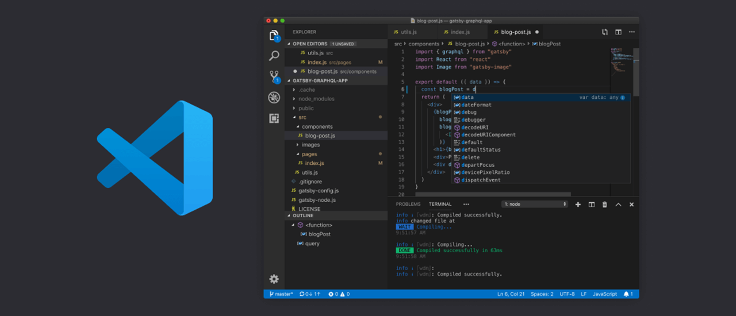Screen dimensions: 736x316
Task: Open Manage gear icon in activity bar
Action: coord(274,279)
